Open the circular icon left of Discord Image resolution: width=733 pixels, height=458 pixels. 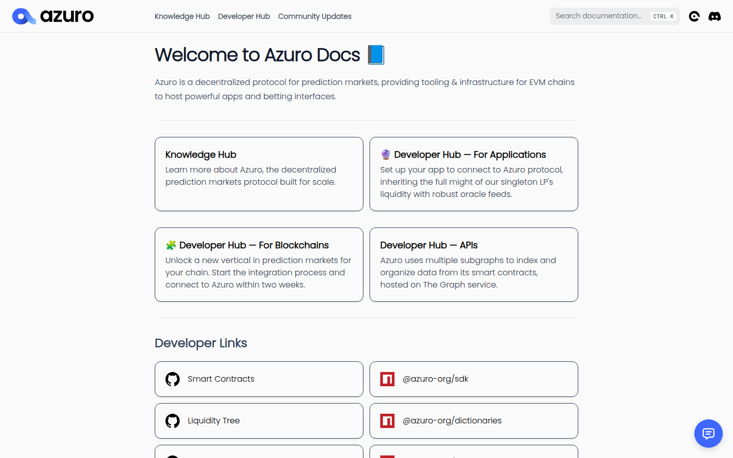[694, 16]
